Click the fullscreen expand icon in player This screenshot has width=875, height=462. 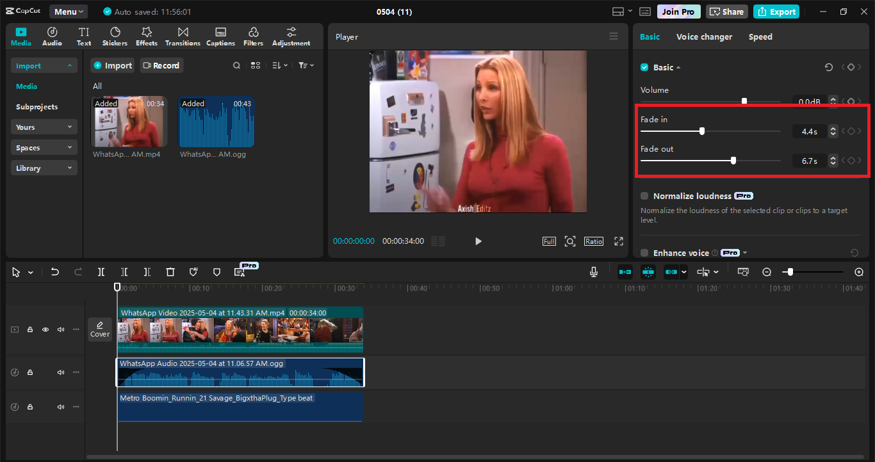click(619, 241)
